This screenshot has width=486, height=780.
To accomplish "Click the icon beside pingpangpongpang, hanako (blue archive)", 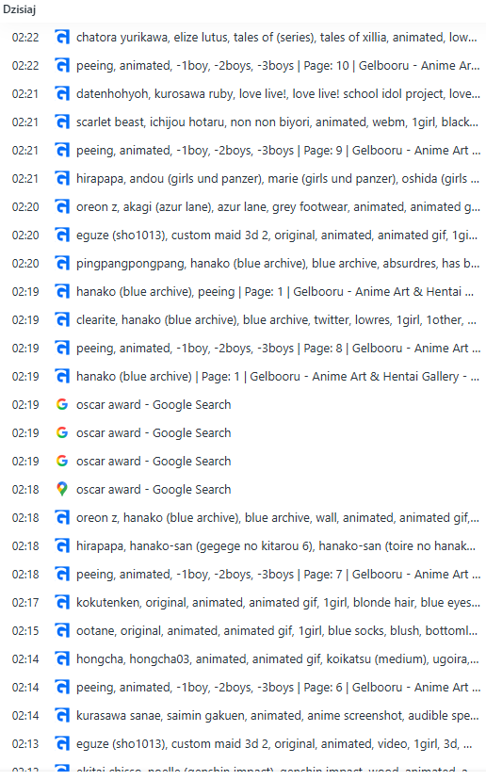I will pos(61,263).
